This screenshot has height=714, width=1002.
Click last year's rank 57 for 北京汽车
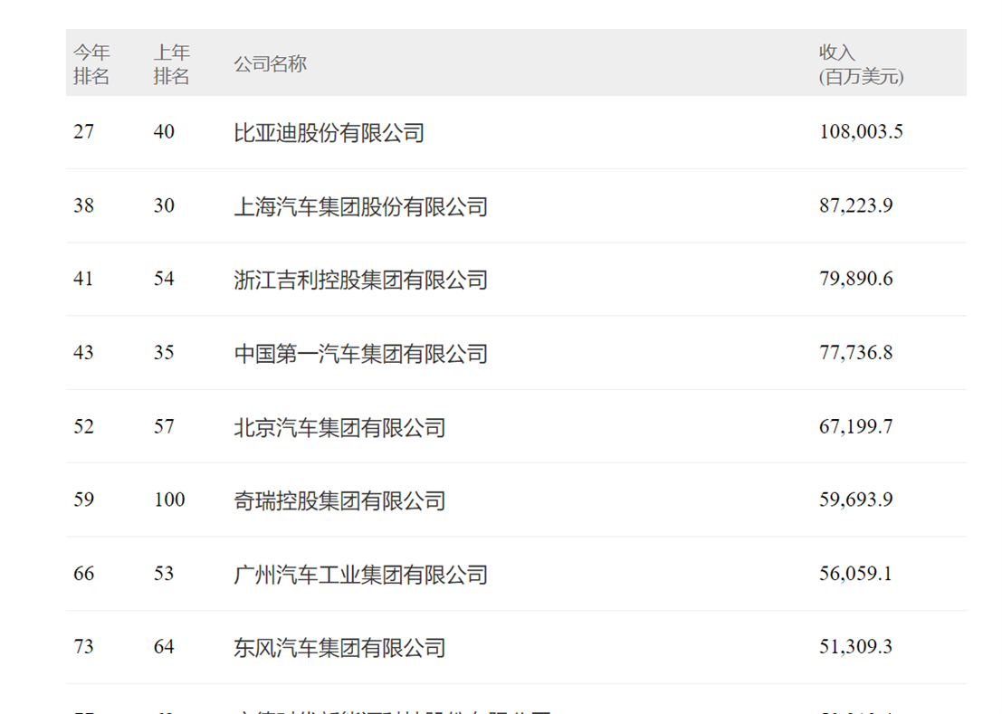pos(164,426)
